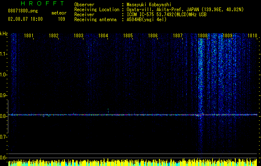Click the 1801 time marker
Image resolution: width=261 pixels, height=166 pixels.
tap(29, 36)
